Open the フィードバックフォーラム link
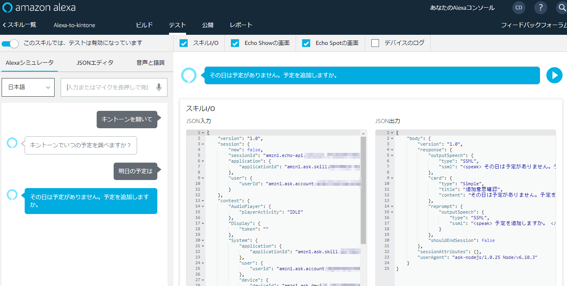Image resolution: width=567 pixels, height=286 pixels. 534,25
